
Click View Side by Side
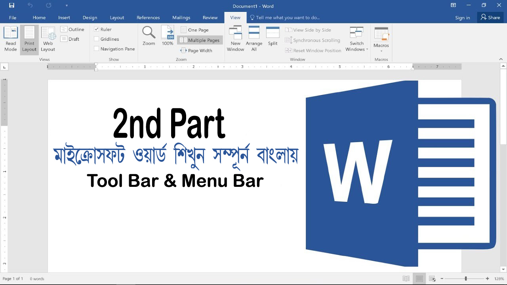pyautogui.click(x=308, y=30)
